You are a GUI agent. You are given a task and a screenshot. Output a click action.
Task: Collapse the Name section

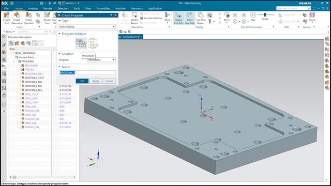point(59,67)
